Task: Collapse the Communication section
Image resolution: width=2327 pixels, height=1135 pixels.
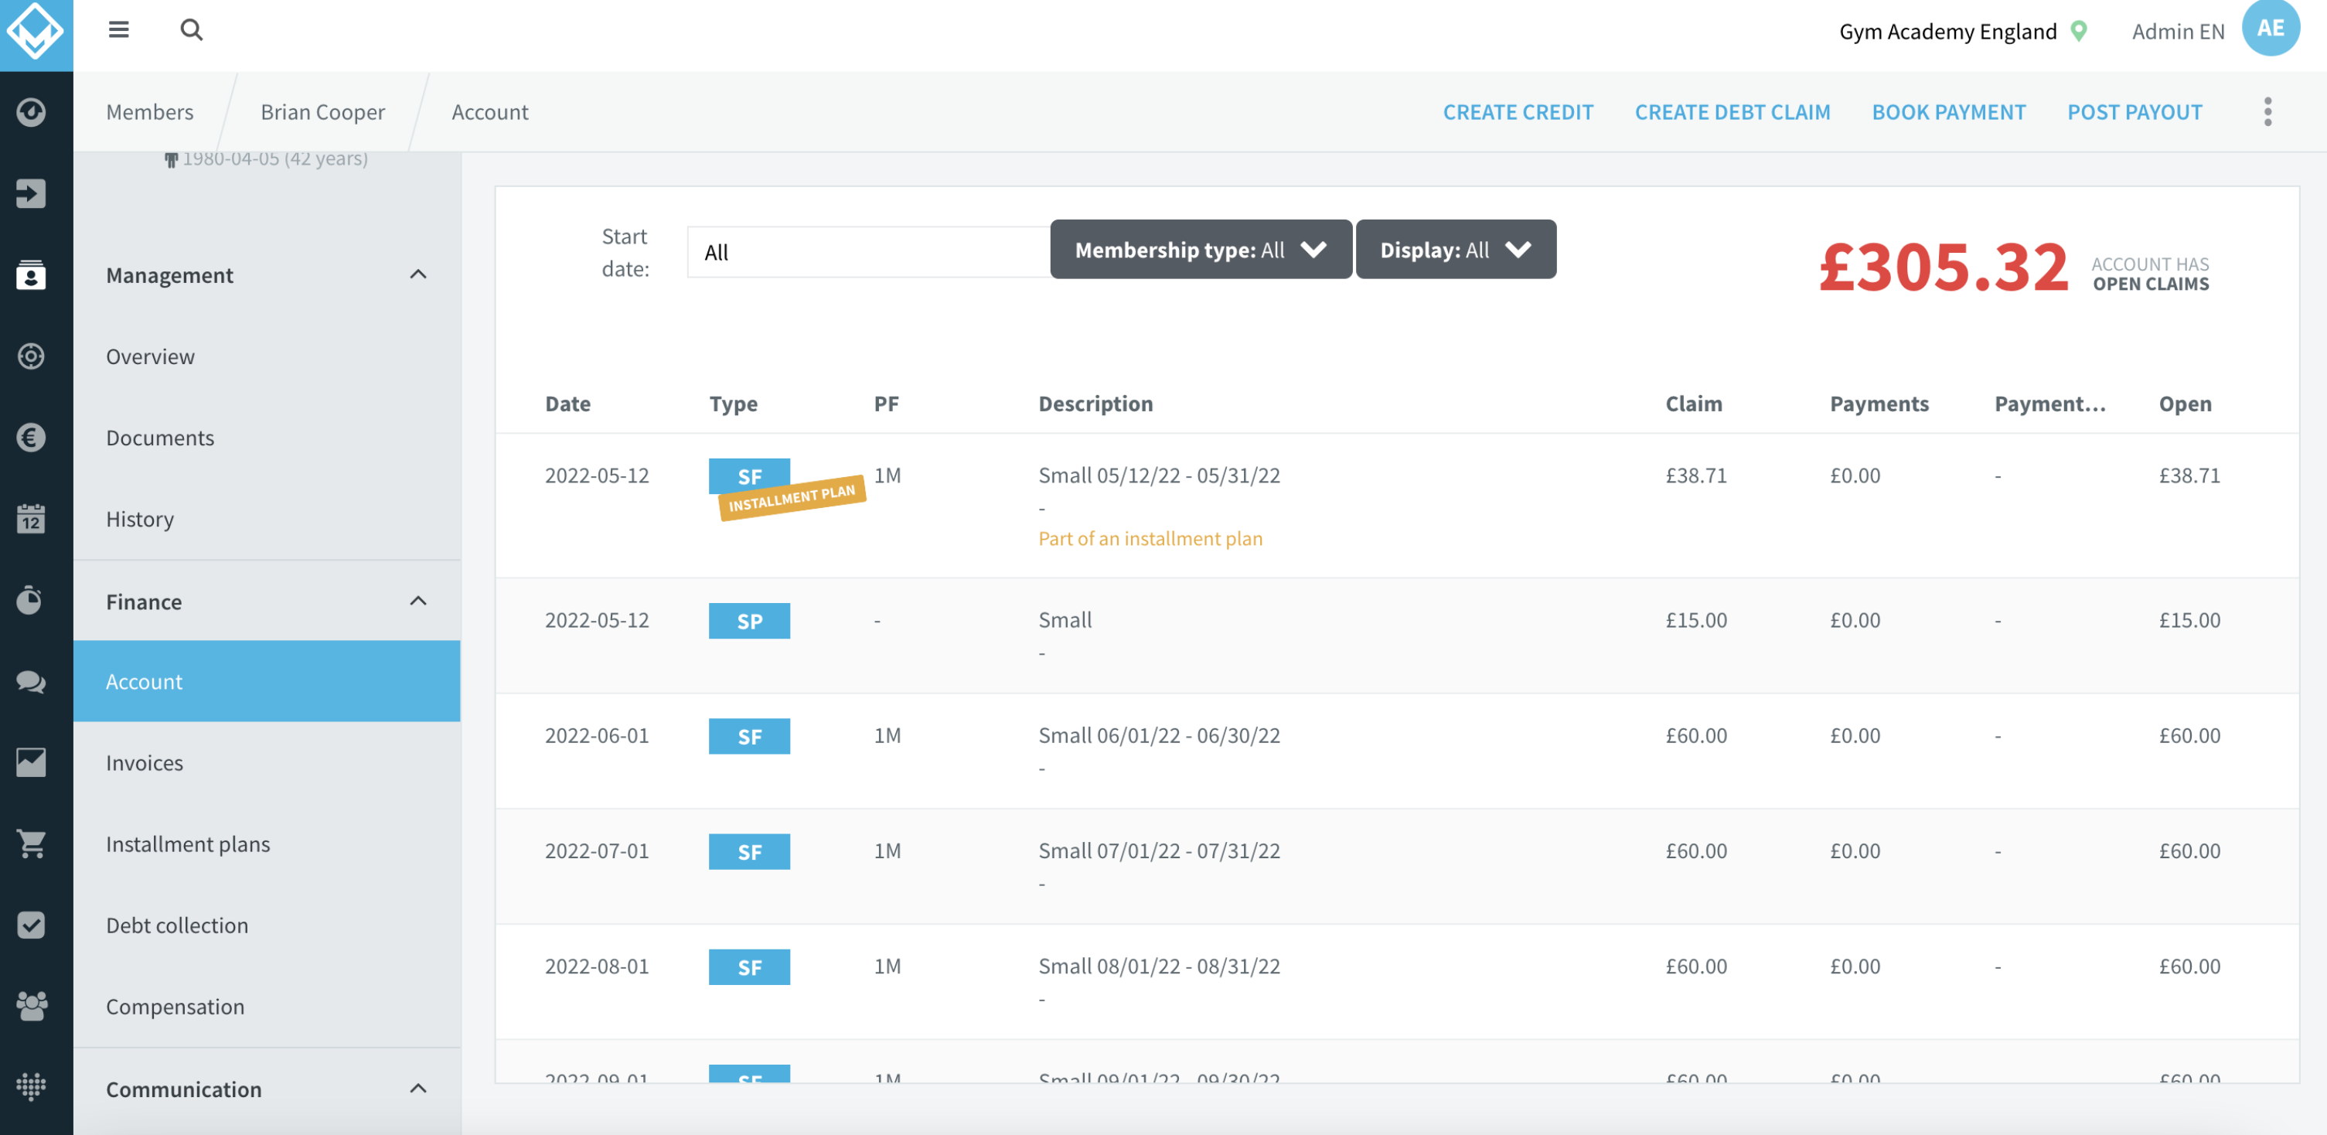Action: (x=418, y=1089)
